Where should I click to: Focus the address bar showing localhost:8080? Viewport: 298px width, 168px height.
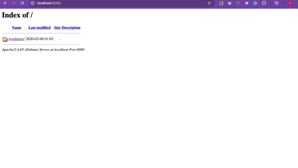click(x=116, y=3)
